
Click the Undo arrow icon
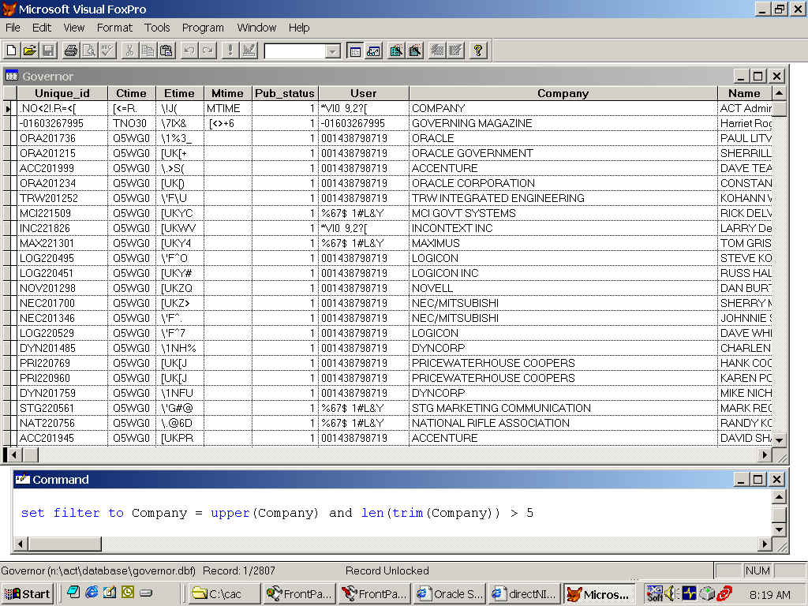coord(189,50)
